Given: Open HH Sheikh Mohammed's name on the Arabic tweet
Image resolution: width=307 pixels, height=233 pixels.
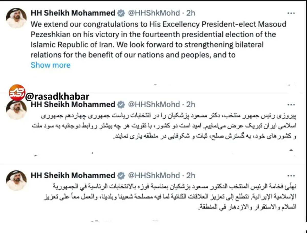Looking at the screenshot, I should pos(73,175).
